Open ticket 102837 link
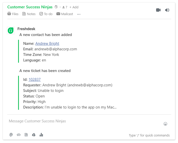 click(34, 80)
